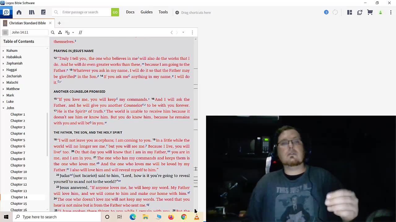
Task: Open the Guides menu
Action: pos(147,12)
